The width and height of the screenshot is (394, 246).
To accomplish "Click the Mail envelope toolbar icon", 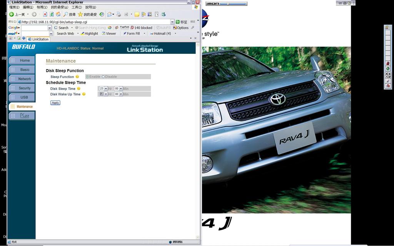I will coord(109,14).
